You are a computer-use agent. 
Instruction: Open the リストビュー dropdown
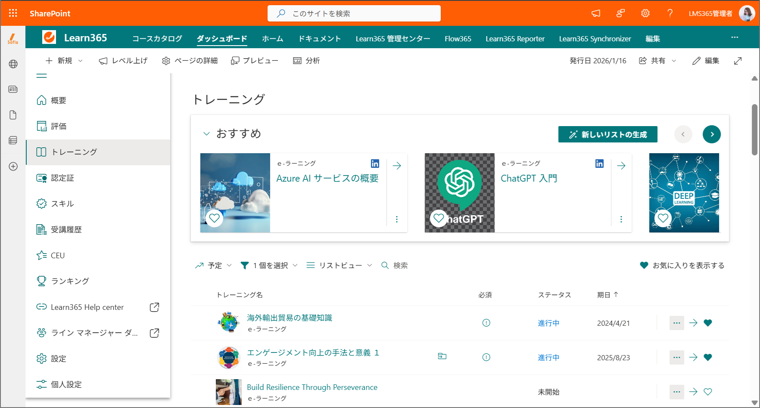coord(340,266)
